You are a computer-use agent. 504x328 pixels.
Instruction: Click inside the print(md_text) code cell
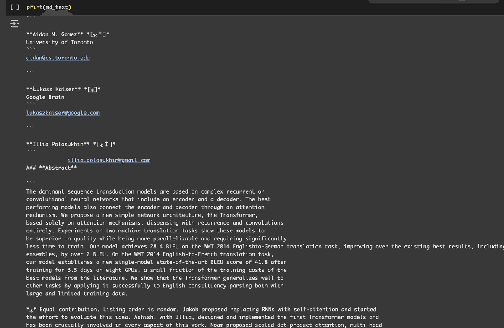tap(49, 7)
